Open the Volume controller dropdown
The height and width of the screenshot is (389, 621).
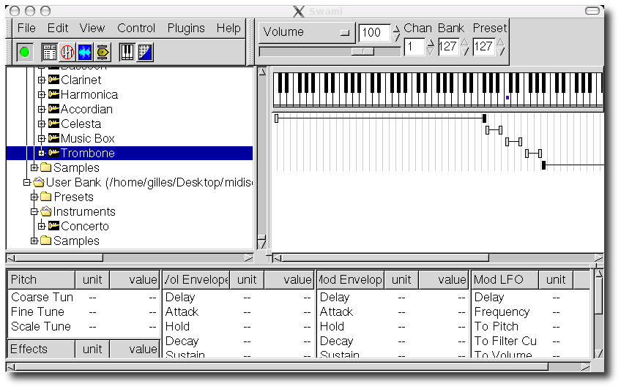tap(307, 32)
